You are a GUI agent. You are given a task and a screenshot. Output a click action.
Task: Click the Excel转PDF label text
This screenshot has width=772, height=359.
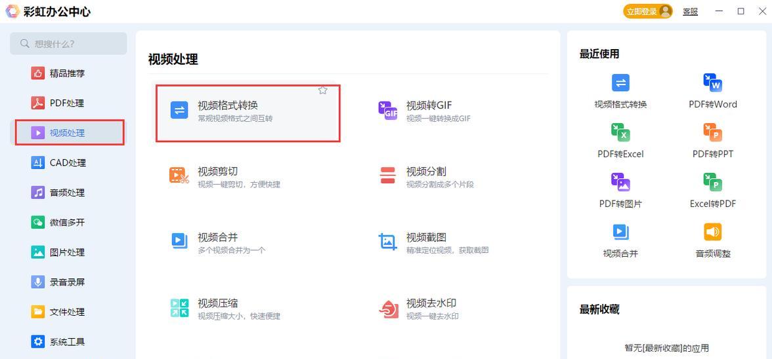[712, 204]
